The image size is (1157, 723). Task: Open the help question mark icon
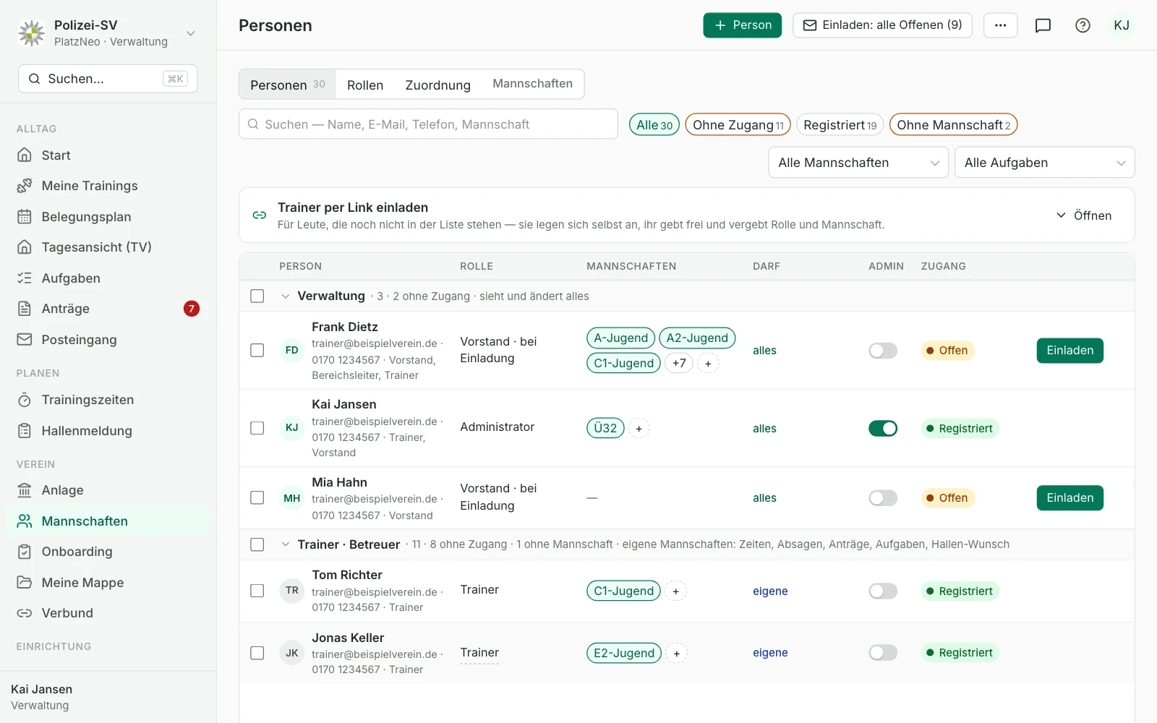1083,25
